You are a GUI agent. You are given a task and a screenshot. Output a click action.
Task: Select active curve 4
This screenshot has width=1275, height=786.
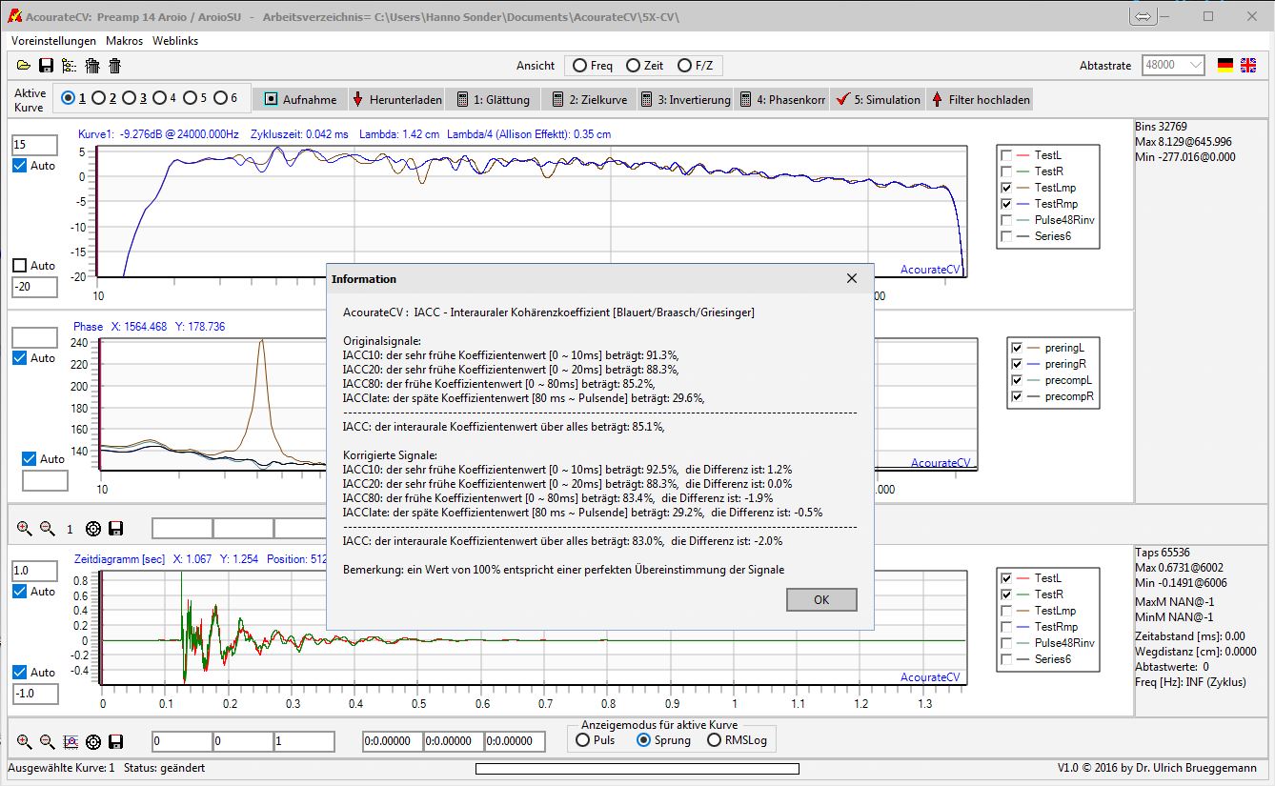[x=159, y=98]
